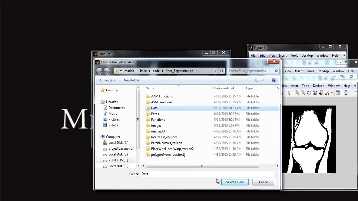Expand the view options dropdown arrow
Viewport: 358px width, 201px height.
pos(263,80)
